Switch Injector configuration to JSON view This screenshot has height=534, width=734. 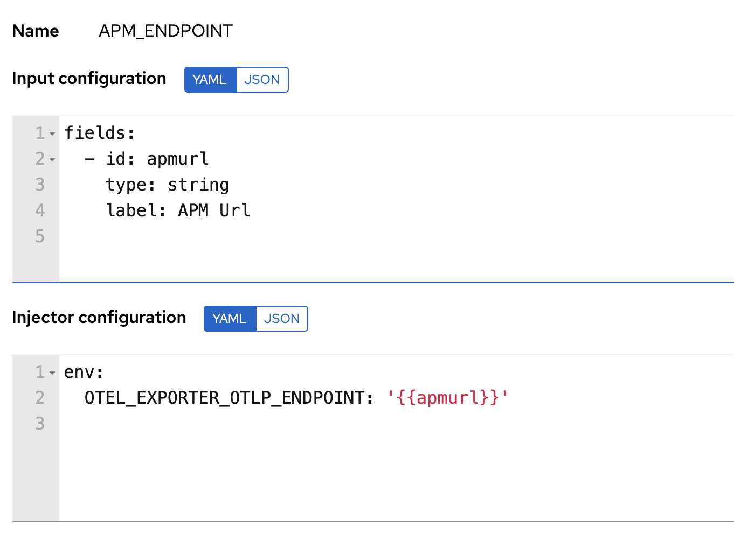(x=281, y=318)
